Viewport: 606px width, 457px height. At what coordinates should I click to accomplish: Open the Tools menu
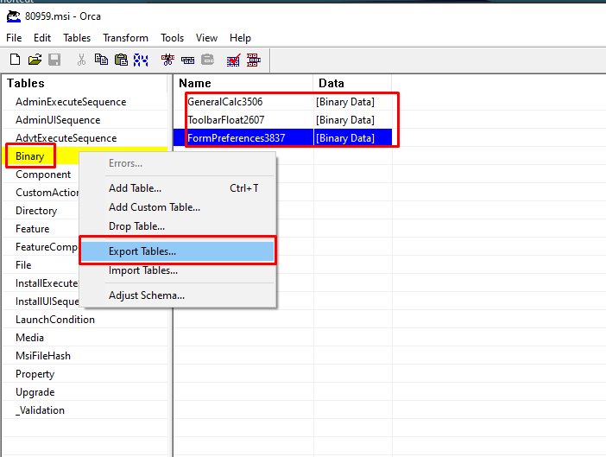click(x=172, y=38)
